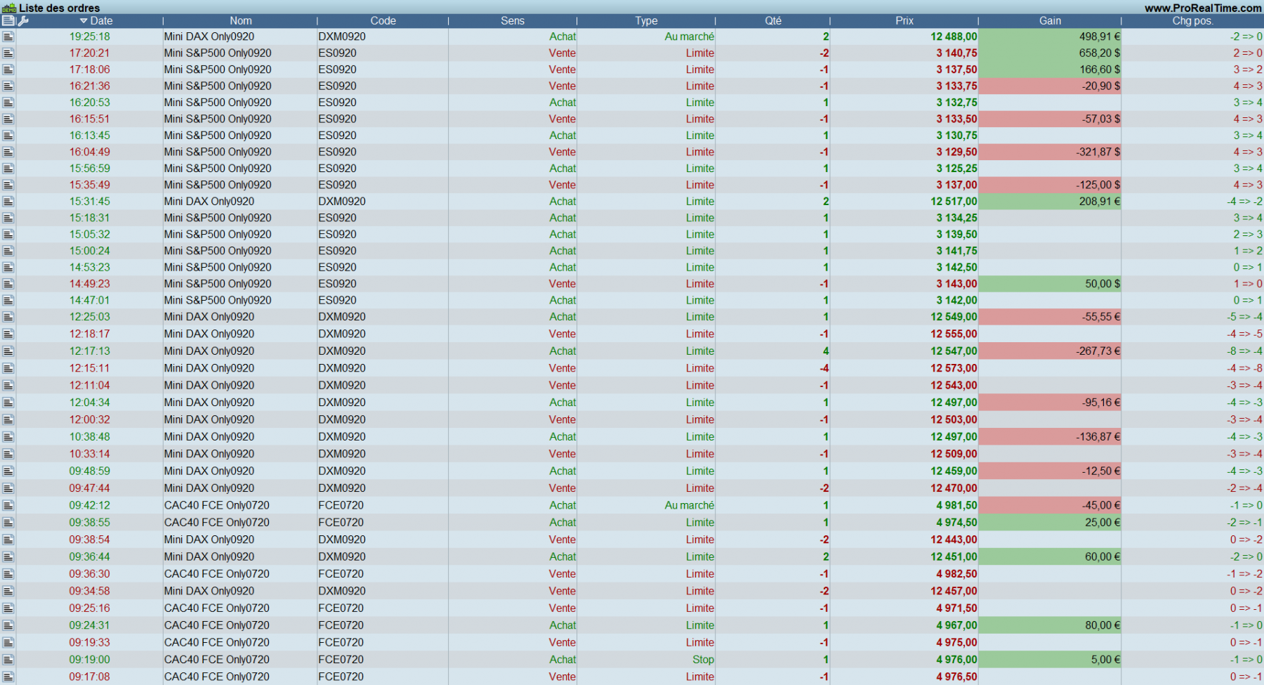Select the 166,60 $ gain cell

click(1050, 70)
